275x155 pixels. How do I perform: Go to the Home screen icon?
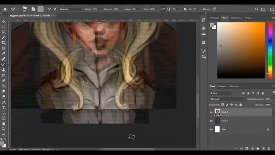click(5, 9)
